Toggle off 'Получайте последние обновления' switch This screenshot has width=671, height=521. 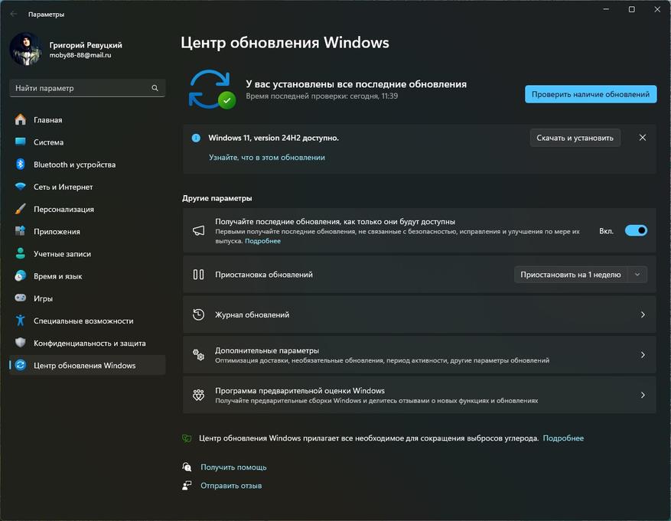pyautogui.click(x=636, y=231)
